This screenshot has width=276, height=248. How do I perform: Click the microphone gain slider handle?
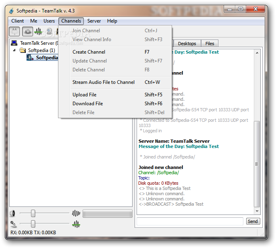tap(33, 224)
